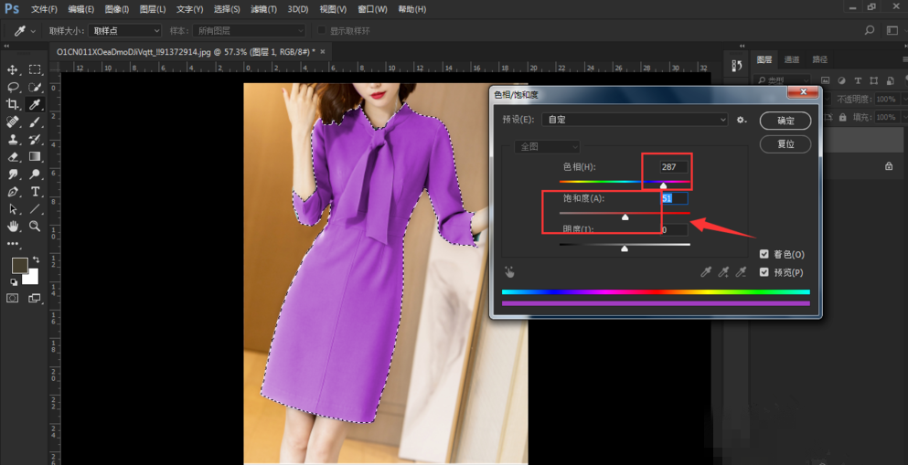Uncheck the 着色 colorize checkbox
The height and width of the screenshot is (465, 908).
[764, 255]
